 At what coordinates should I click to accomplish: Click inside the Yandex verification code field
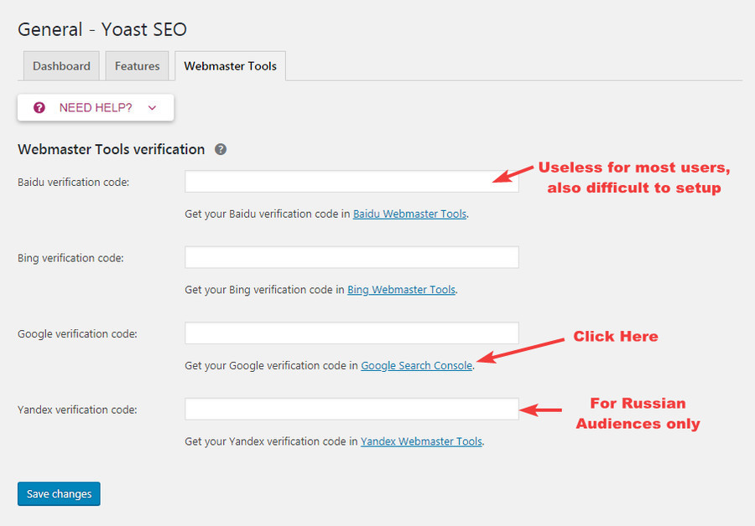coord(351,409)
